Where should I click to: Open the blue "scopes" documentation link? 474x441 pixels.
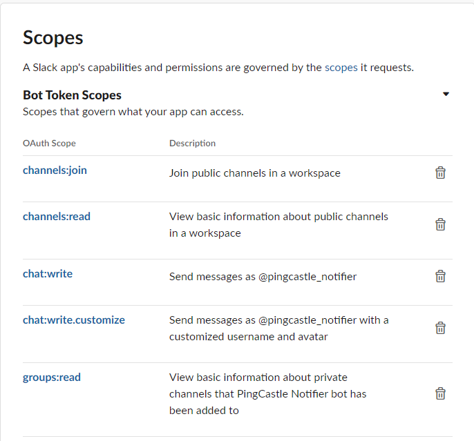click(341, 68)
